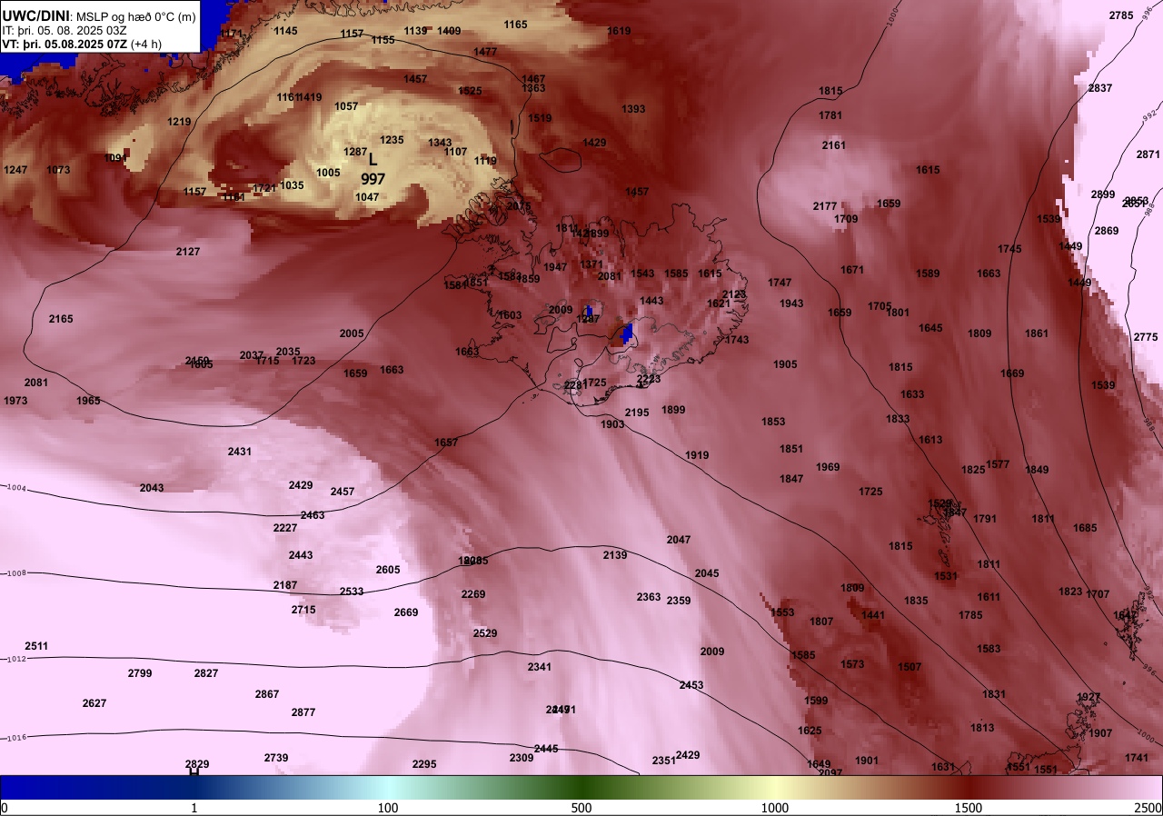
Task: Click the height value 2799
Action: coord(140,673)
